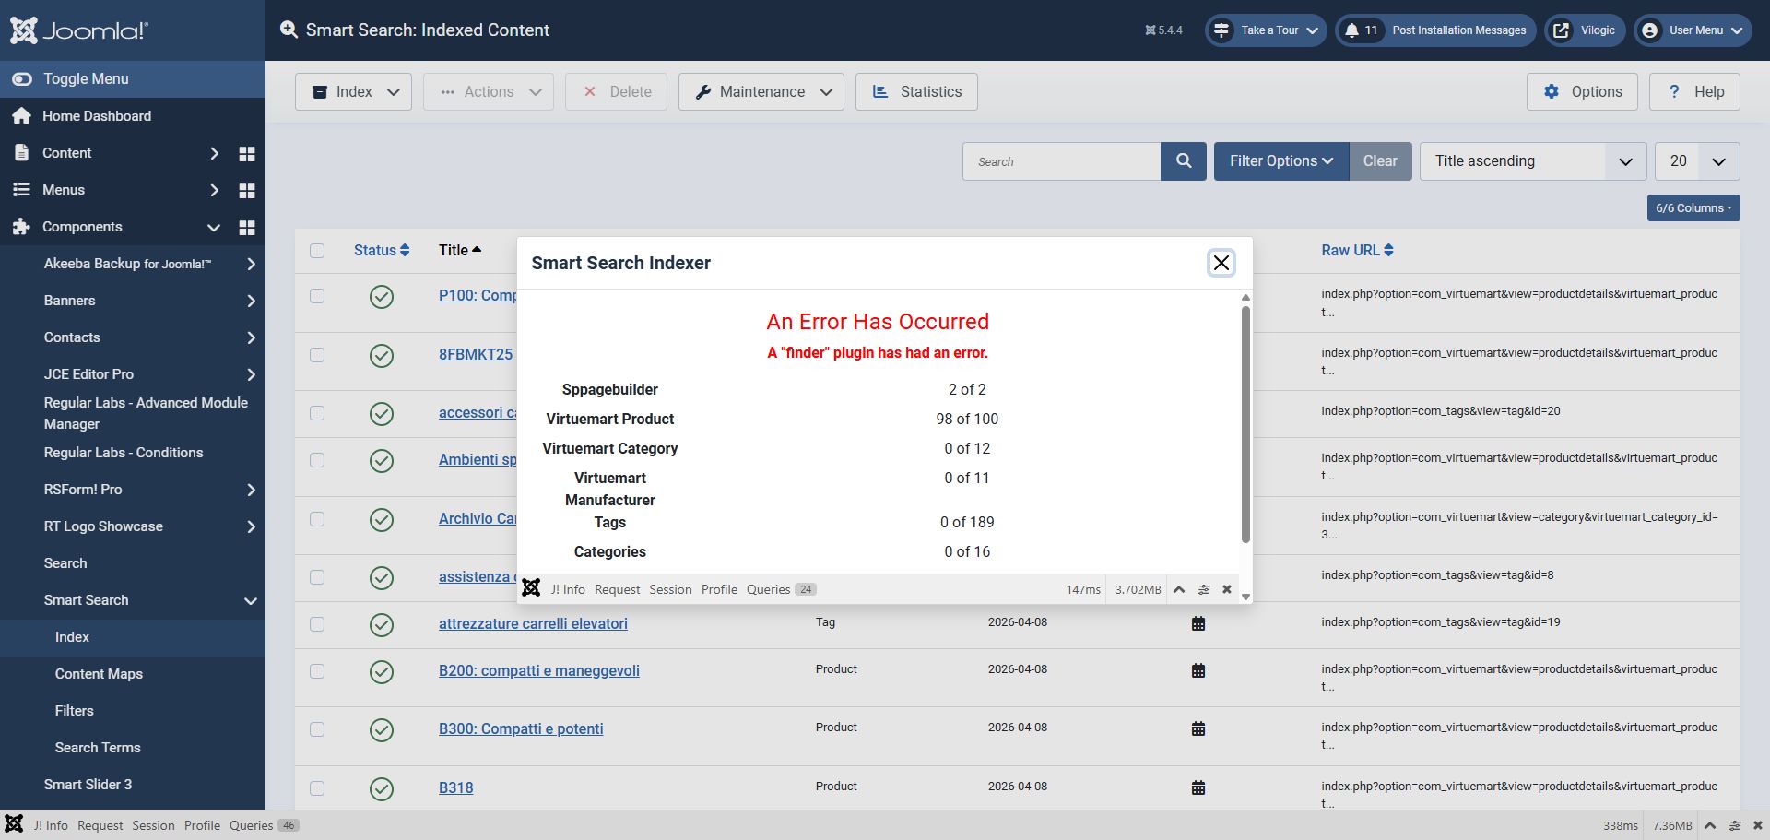Open the Content dashboard grid icon
1770x840 pixels.
246,153
